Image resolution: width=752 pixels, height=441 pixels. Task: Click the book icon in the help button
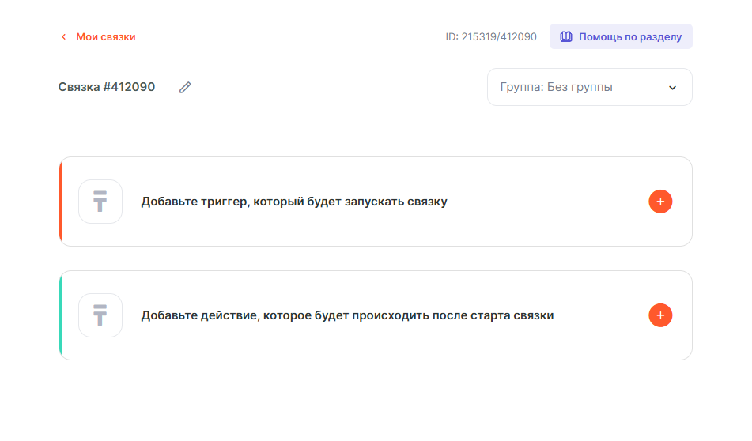(x=566, y=36)
